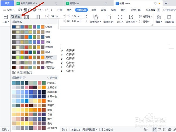Open the 分隔符 breaks dropdown
176x132 pixels.
coord(145,16)
